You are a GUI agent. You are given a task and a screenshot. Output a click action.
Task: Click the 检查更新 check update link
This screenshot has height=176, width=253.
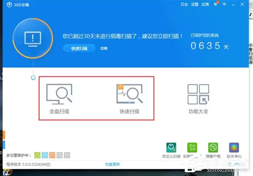click(112, 164)
